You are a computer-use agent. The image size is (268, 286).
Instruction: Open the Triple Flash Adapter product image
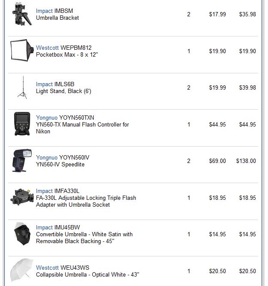(21, 198)
